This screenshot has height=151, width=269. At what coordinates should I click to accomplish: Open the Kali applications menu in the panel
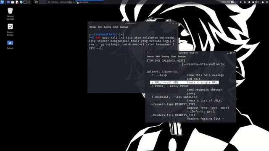pos(2,2)
